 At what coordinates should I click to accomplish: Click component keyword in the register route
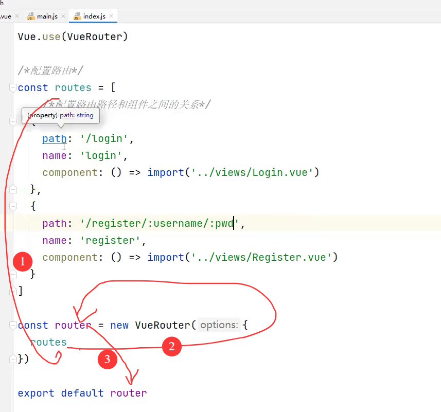click(70, 257)
